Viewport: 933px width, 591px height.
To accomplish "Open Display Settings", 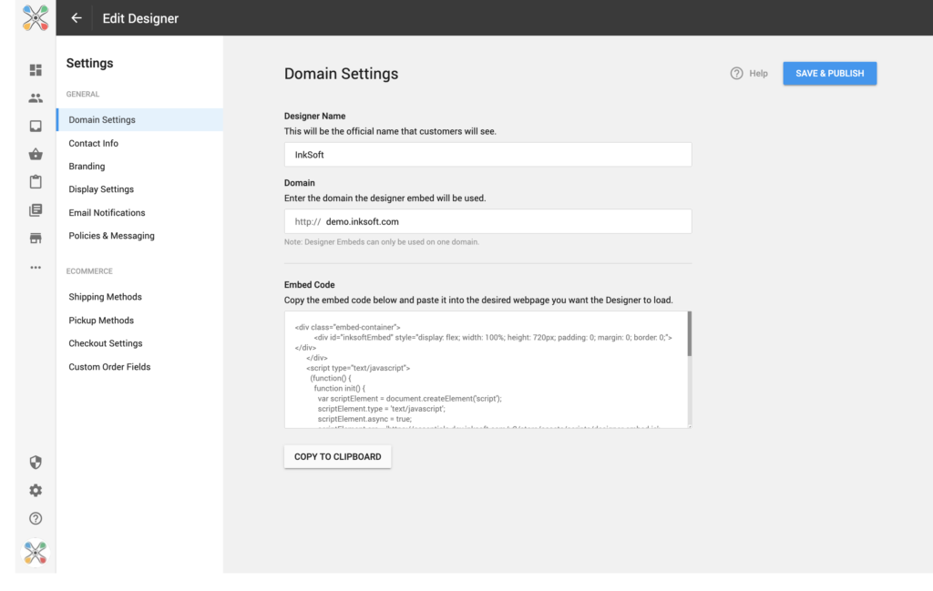I will point(101,189).
